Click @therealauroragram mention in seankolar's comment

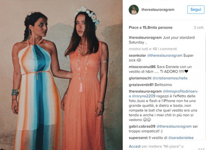165,56
